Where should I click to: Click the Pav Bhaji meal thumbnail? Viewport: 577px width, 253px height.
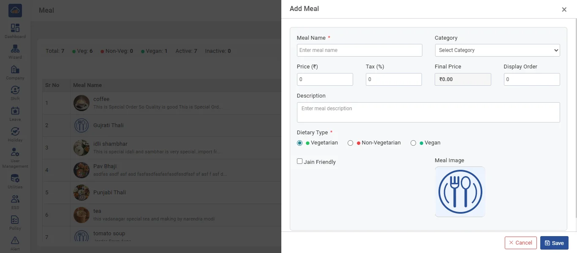82,170
